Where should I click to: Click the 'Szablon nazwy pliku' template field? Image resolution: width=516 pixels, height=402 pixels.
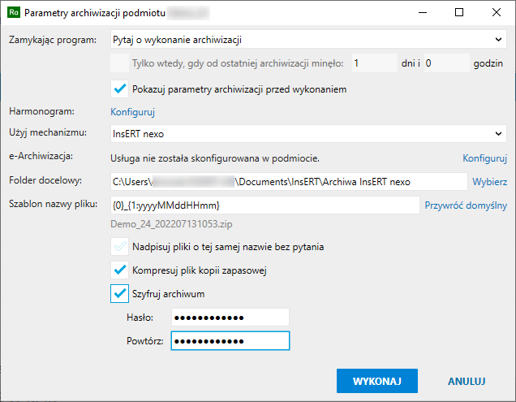(264, 205)
